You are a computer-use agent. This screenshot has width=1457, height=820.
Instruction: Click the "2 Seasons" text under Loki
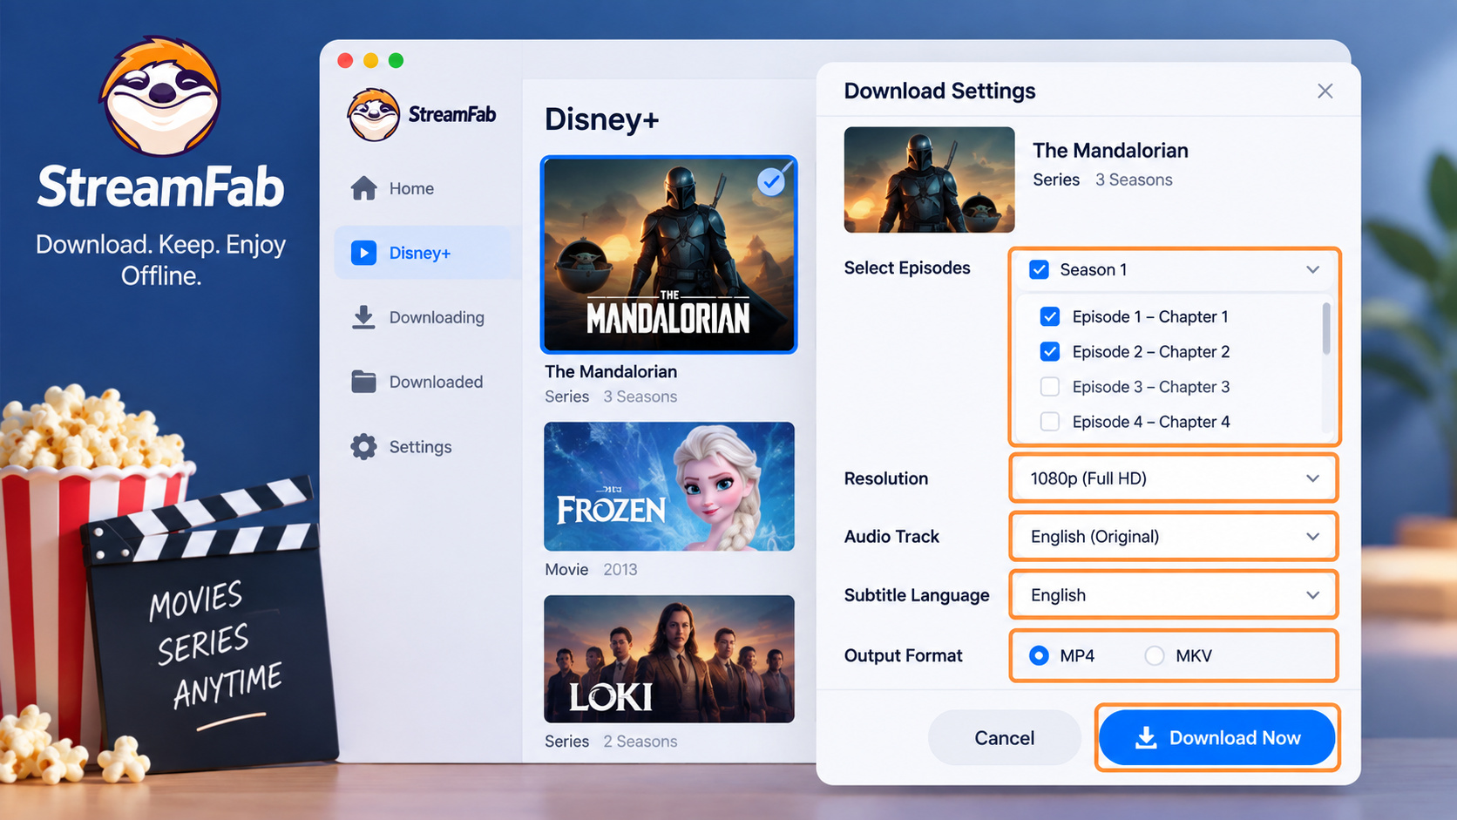pyautogui.click(x=640, y=741)
